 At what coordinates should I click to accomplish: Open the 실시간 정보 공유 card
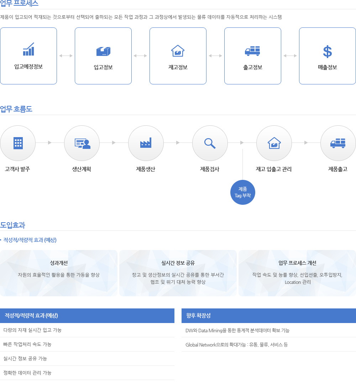click(178, 273)
